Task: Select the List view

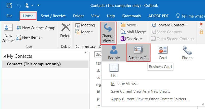Action: point(114,70)
